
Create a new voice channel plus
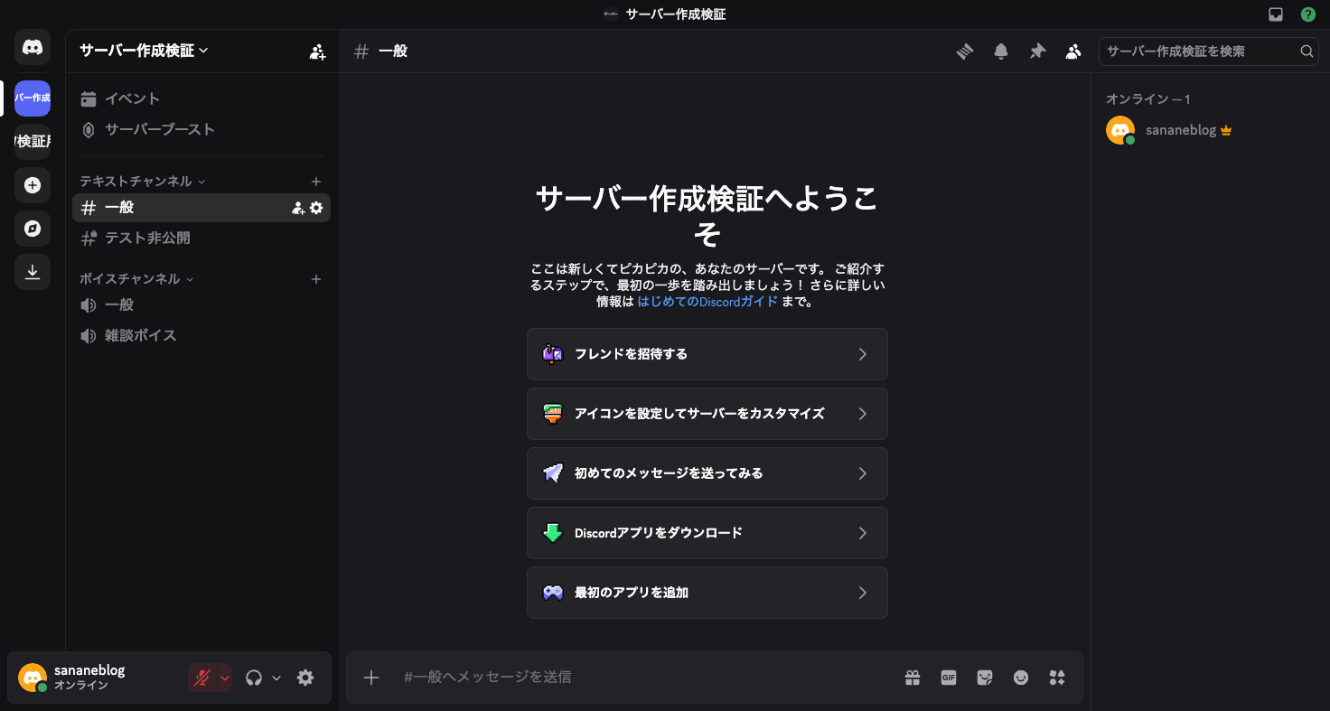(316, 279)
